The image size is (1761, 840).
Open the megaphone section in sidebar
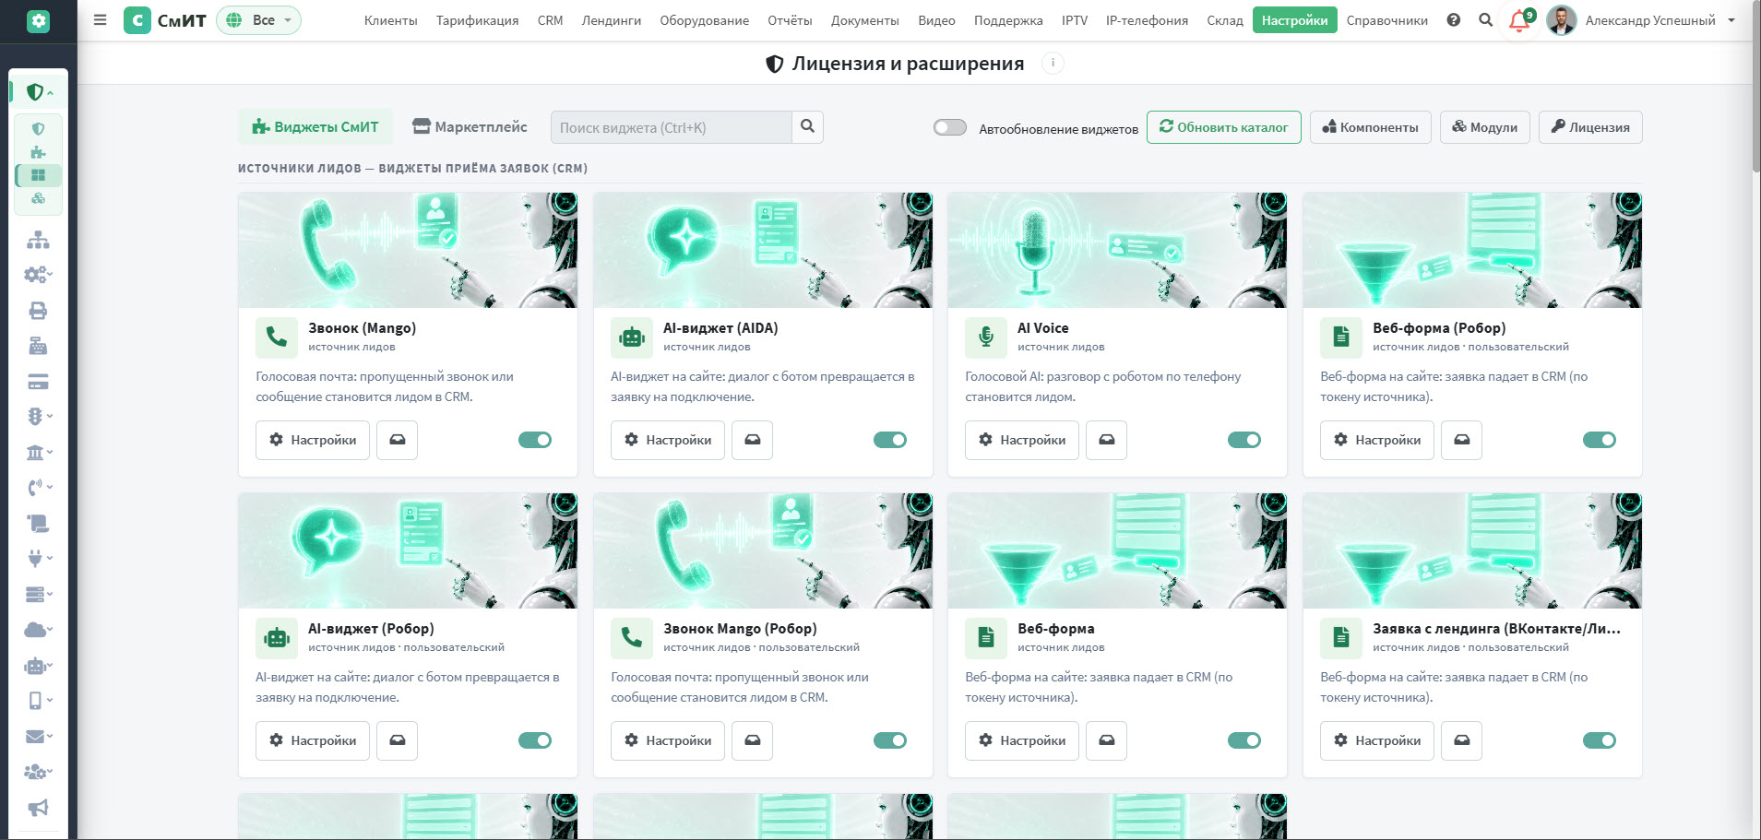[38, 808]
